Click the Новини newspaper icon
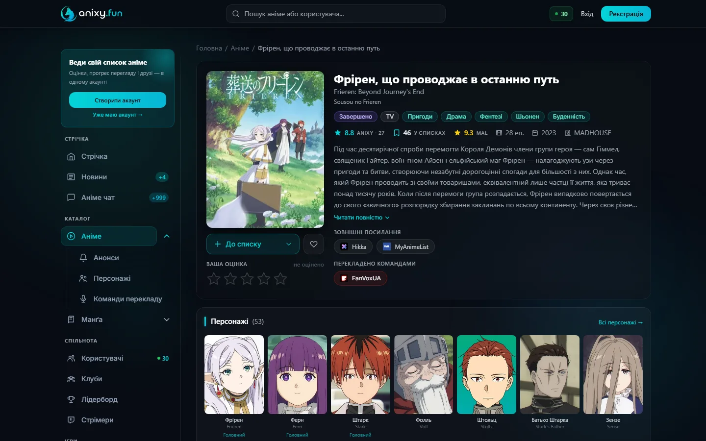This screenshot has height=441, width=706. pyautogui.click(x=71, y=177)
